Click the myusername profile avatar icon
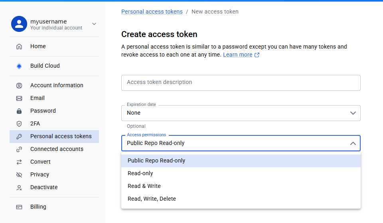 pyautogui.click(x=19, y=24)
